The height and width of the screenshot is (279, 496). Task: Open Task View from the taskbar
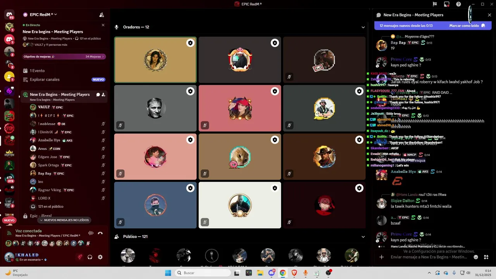pos(237,273)
